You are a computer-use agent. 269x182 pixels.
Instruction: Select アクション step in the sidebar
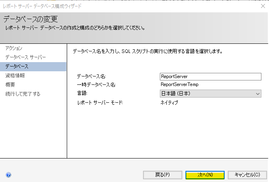tap(14, 48)
